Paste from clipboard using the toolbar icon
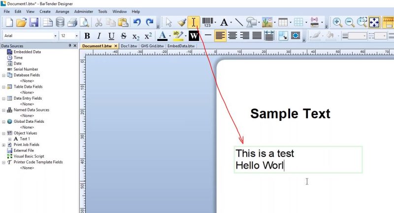This screenshot has width=394, height=213. click(x=123, y=22)
